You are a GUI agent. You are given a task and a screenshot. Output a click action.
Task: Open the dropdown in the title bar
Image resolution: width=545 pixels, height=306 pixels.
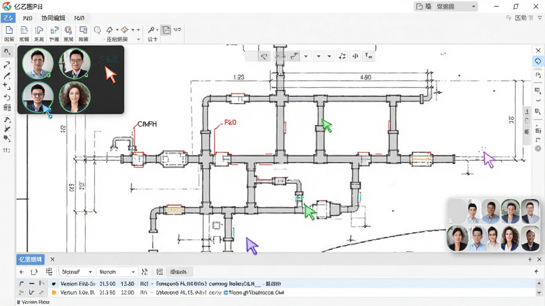pyautogui.click(x=456, y=6)
